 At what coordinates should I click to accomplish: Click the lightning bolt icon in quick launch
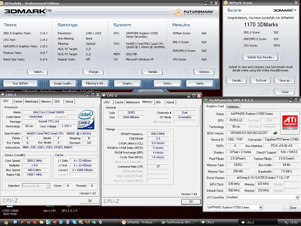(22, 222)
